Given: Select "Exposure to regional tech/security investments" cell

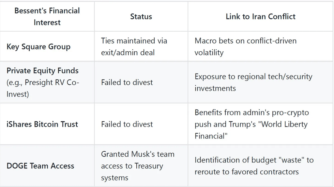Looking at the screenshot, I should [253, 82].
